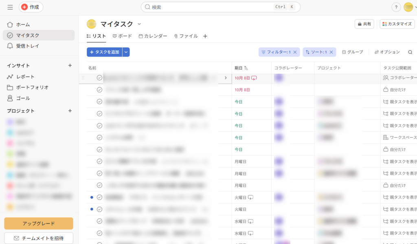Switch to the カレンダー tab
The height and width of the screenshot is (244, 417).
pos(153,36)
